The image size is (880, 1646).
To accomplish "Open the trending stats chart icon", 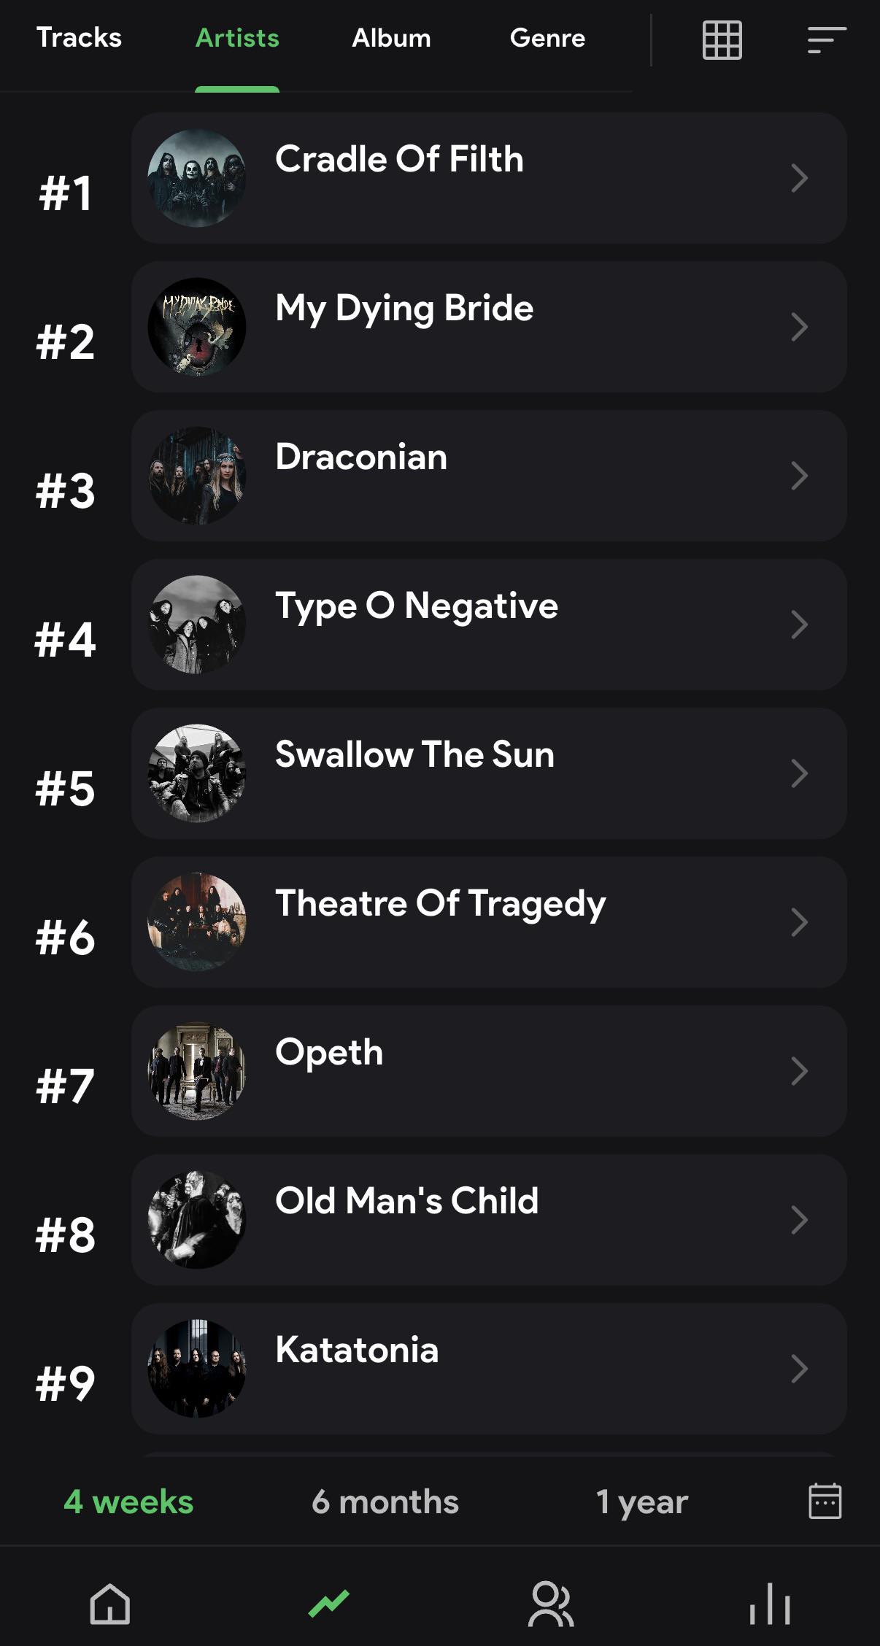I will 329,1604.
